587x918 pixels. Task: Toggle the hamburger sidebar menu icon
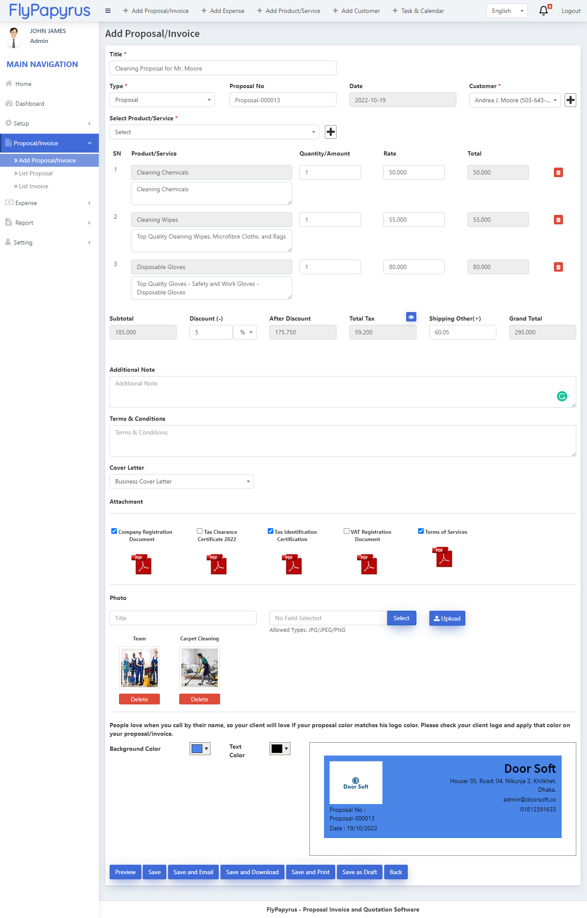click(108, 11)
